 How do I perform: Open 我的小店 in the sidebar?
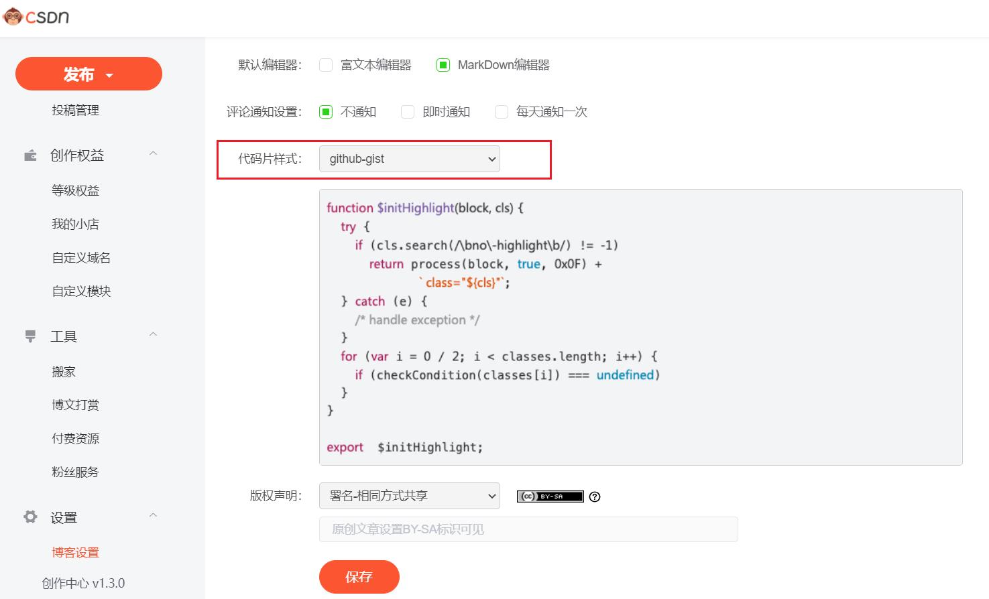tap(75, 224)
